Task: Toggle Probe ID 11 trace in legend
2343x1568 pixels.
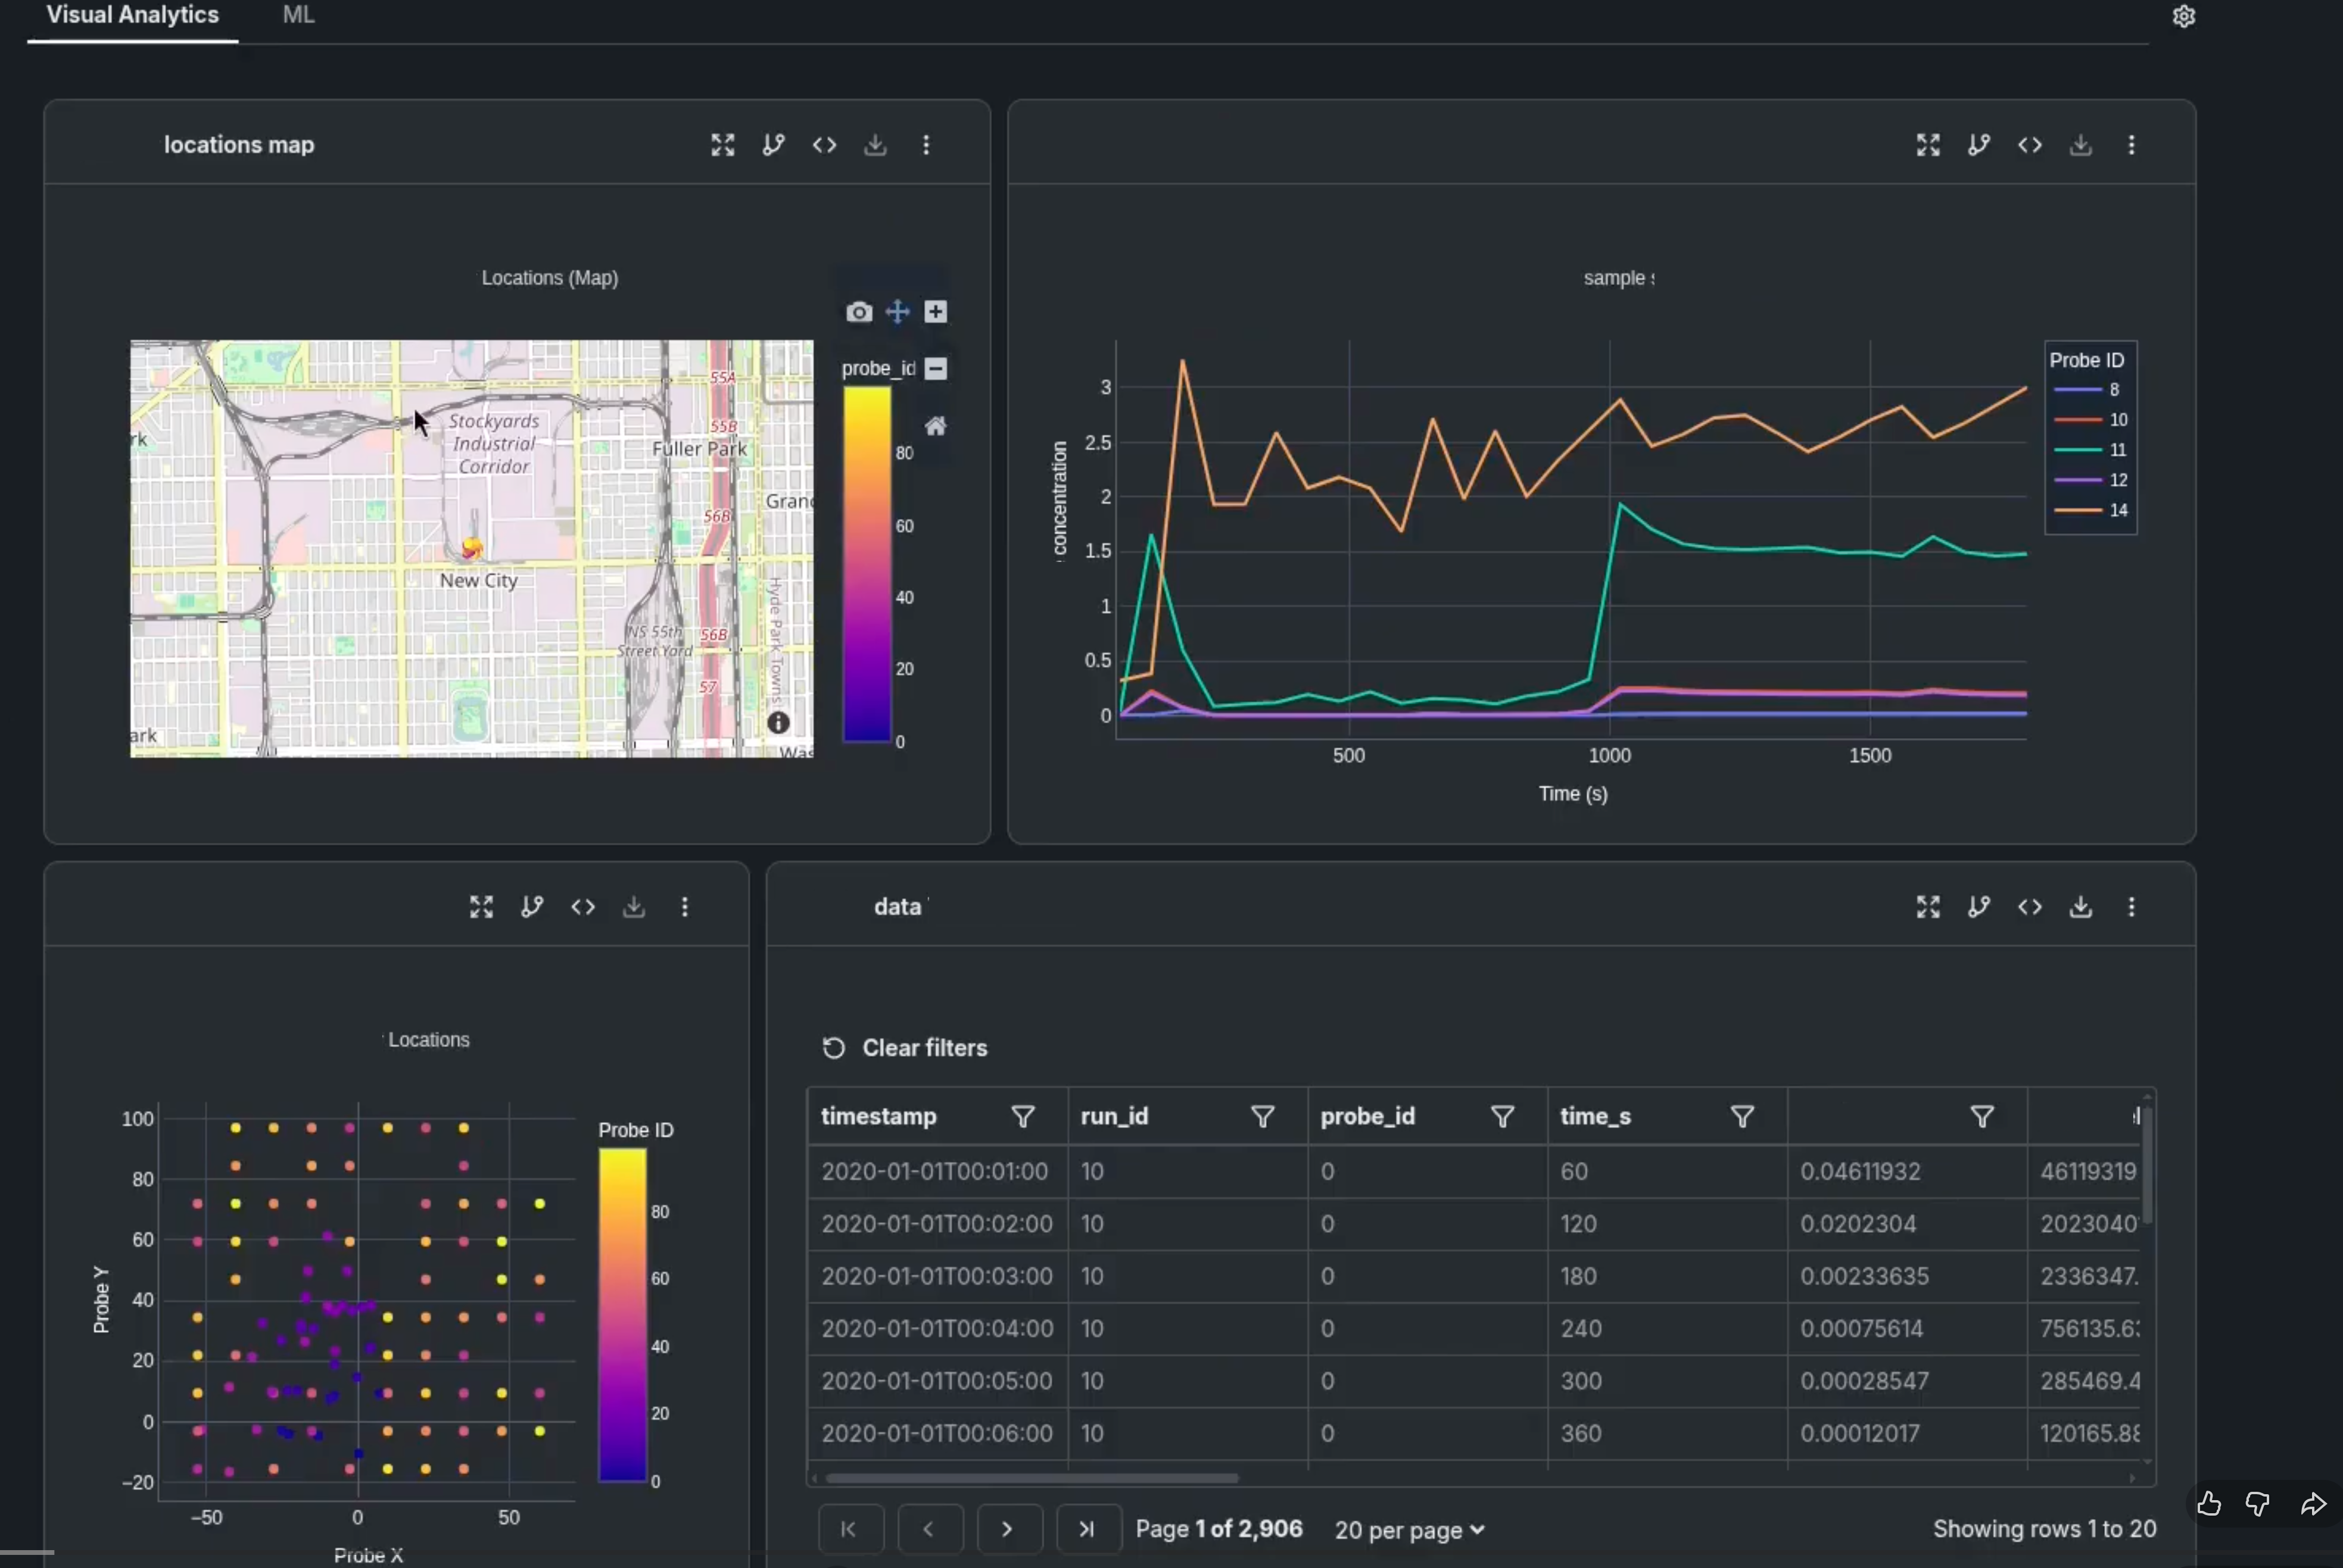Action: 2091,450
